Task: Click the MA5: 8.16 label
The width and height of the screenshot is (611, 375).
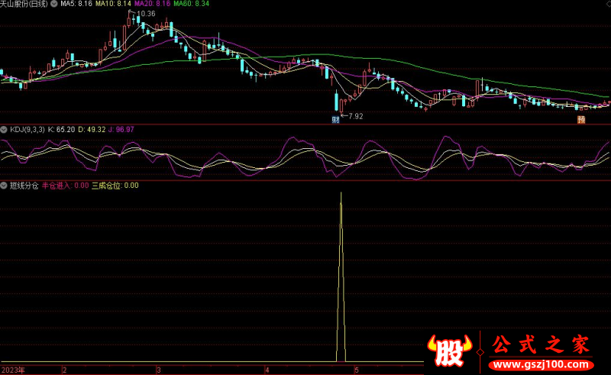Action: 76,4
